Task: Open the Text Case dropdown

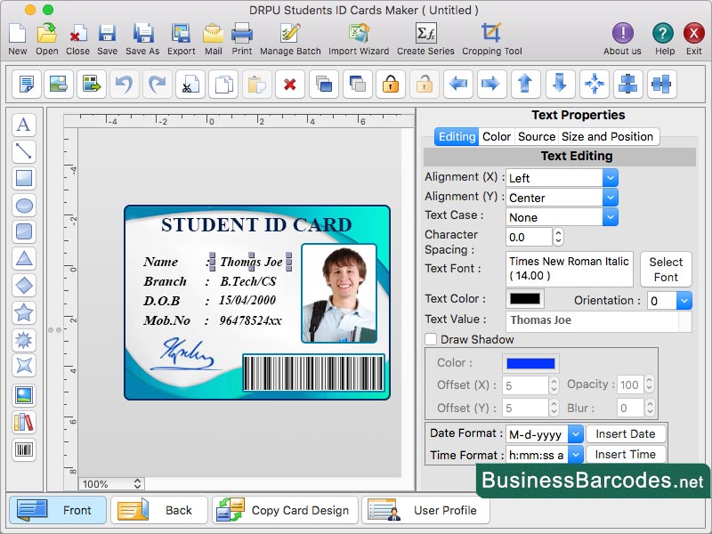Action: 611,216
